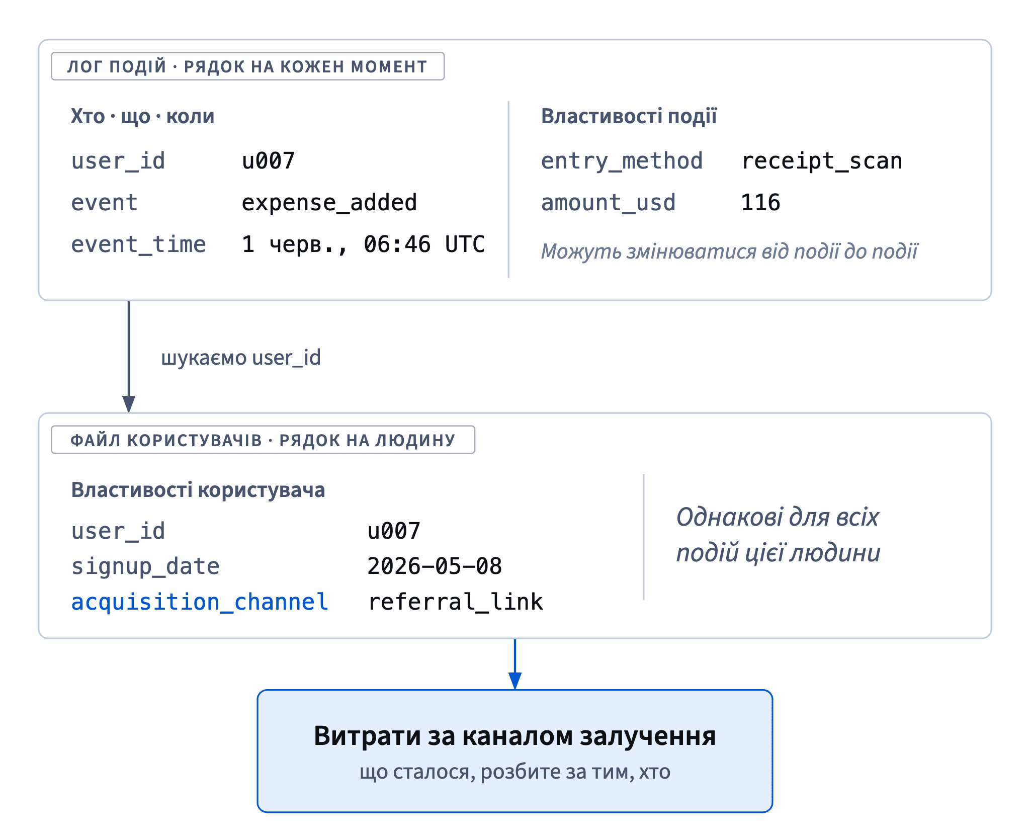Click the 'ЛОГ ПОДІЙ · РЯДОК НА КОЖЕН МОМЕНТ' label
The height and width of the screenshot is (838, 1030).
click(x=247, y=66)
